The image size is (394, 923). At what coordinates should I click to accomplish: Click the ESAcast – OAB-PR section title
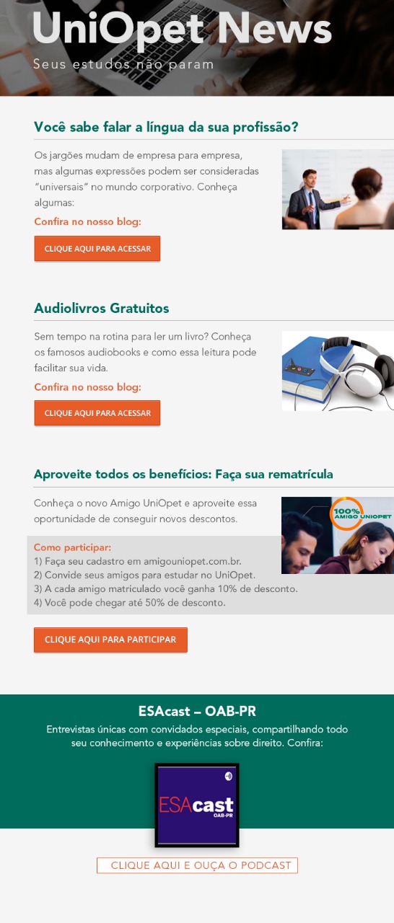(x=197, y=712)
